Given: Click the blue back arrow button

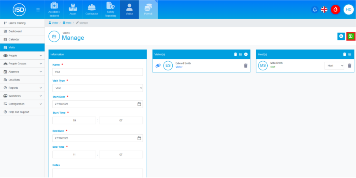Looking at the screenshot, I should (341, 36).
